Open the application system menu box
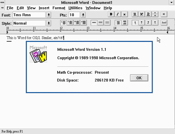 pos(2,2)
